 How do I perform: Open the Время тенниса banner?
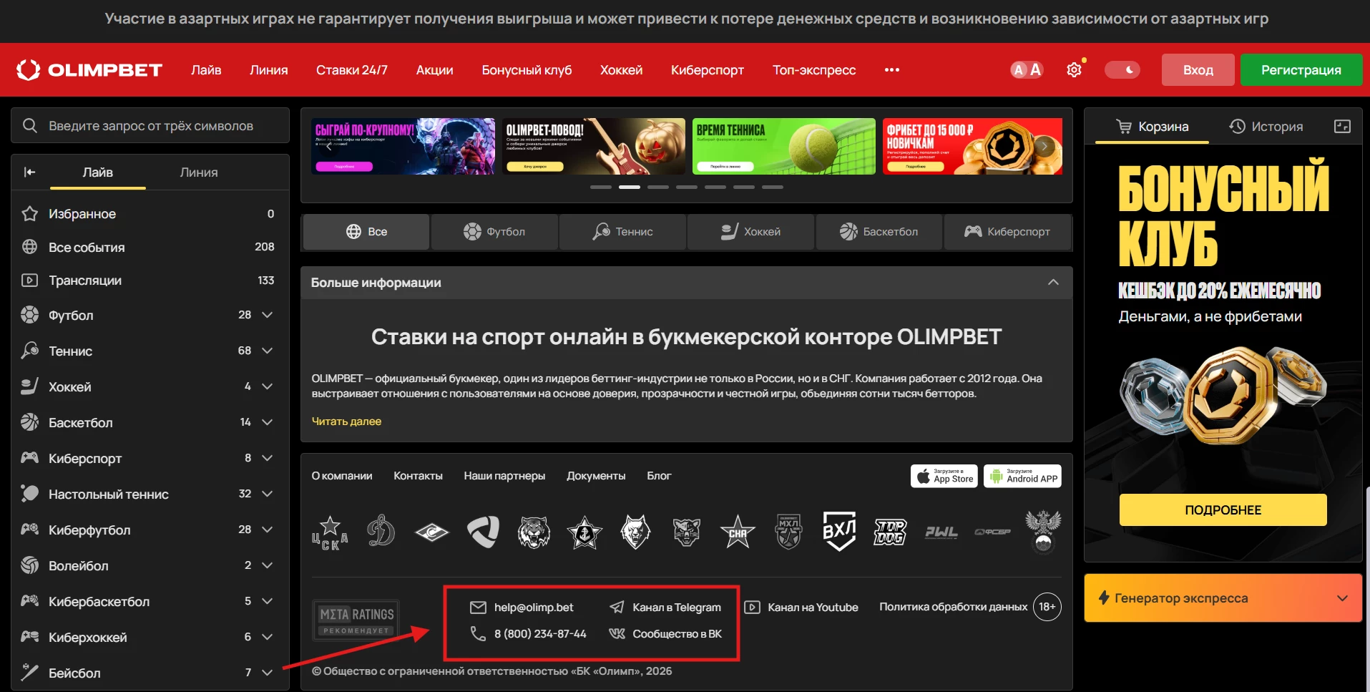point(783,147)
